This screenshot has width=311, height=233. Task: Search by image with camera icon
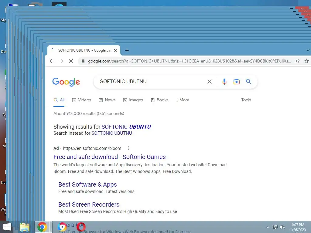pyautogui.click(x=236, y=82)
